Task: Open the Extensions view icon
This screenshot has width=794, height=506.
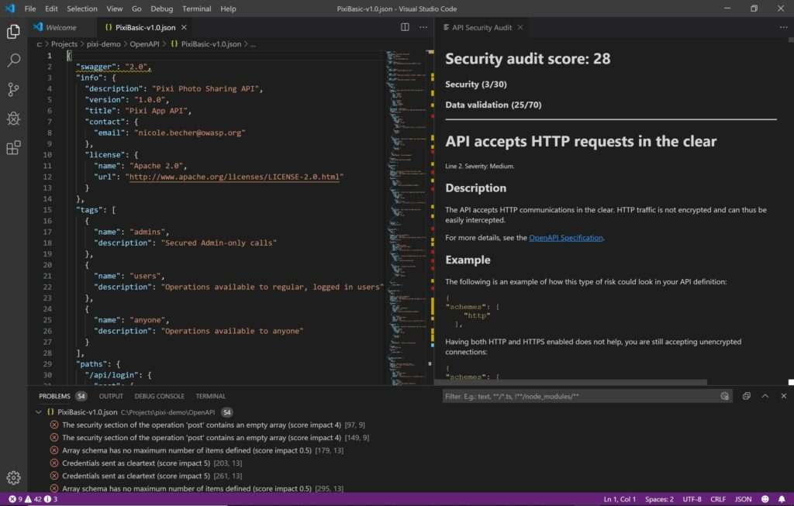Action: 12,147
